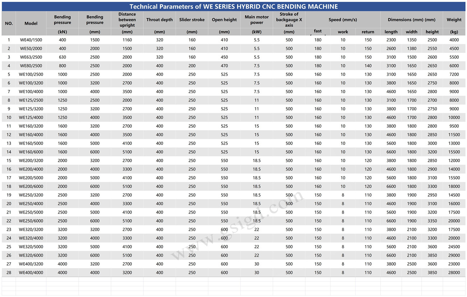Select model cell 'WE400/3200'

tap(31, 264)
